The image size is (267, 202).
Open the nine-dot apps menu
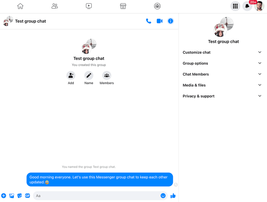click(x=235, y=6)
